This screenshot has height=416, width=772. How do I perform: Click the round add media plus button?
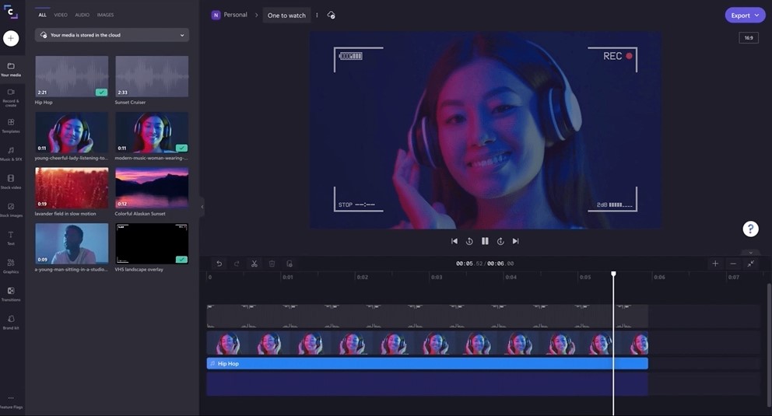pos(11,39)
